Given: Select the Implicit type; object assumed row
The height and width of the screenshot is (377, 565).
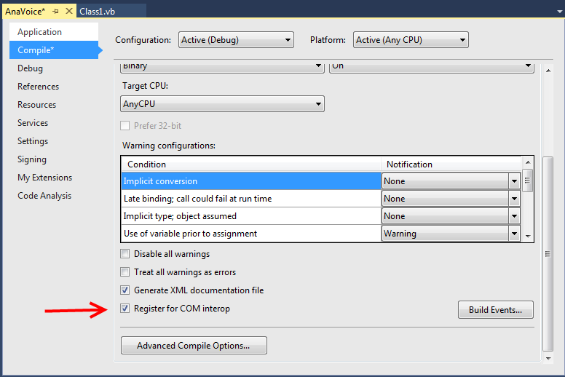Looking at the screenshot, I should coord(251,216).
